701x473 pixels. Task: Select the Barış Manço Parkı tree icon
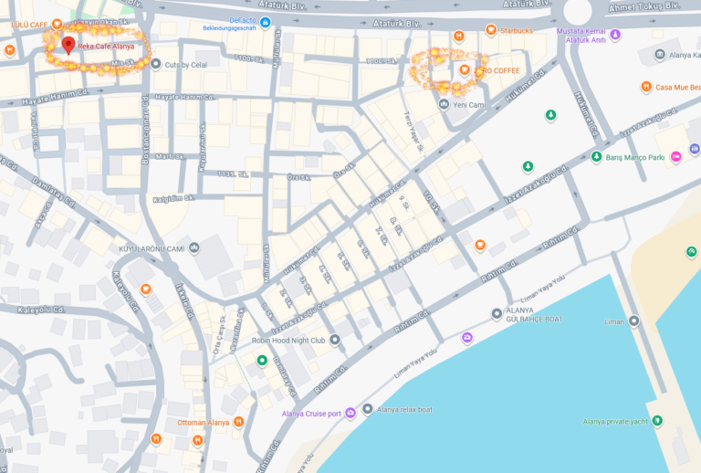click(x=596, y=157)
